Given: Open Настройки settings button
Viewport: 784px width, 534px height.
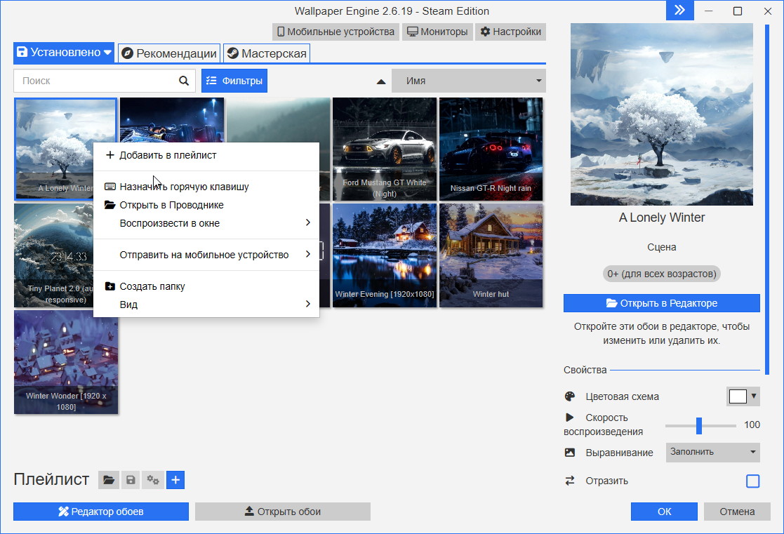Looking at the screenshot, I should (x=510, y=32).
